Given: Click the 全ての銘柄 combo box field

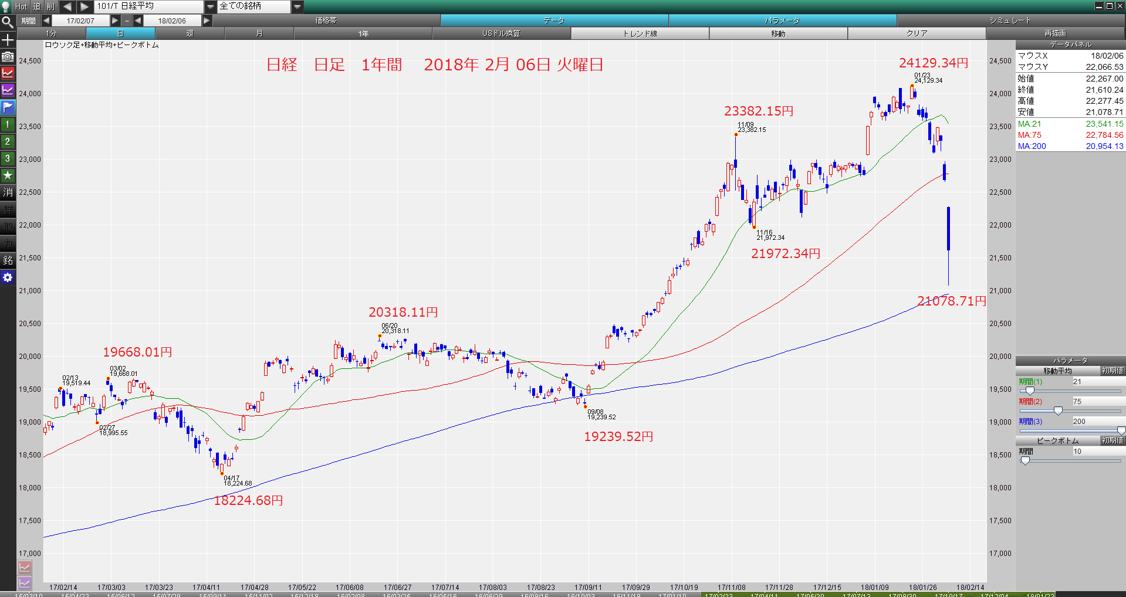Looking at the screenshot, I should click(254, 6).
